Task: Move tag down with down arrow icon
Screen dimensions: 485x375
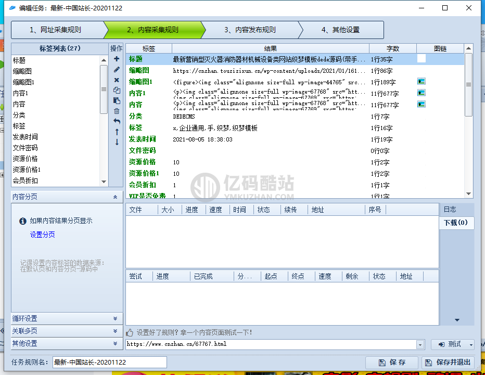Action: click(x=117, y=142)
